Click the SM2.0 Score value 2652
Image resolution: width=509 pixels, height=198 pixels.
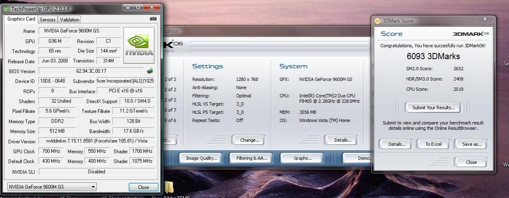coord(459,69)
